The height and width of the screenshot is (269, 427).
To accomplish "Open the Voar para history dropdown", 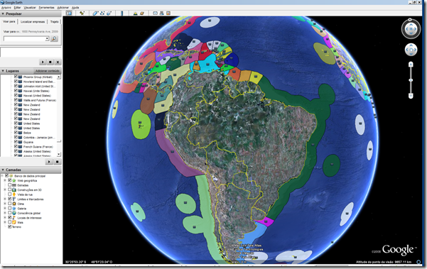I will coord(47,38).
